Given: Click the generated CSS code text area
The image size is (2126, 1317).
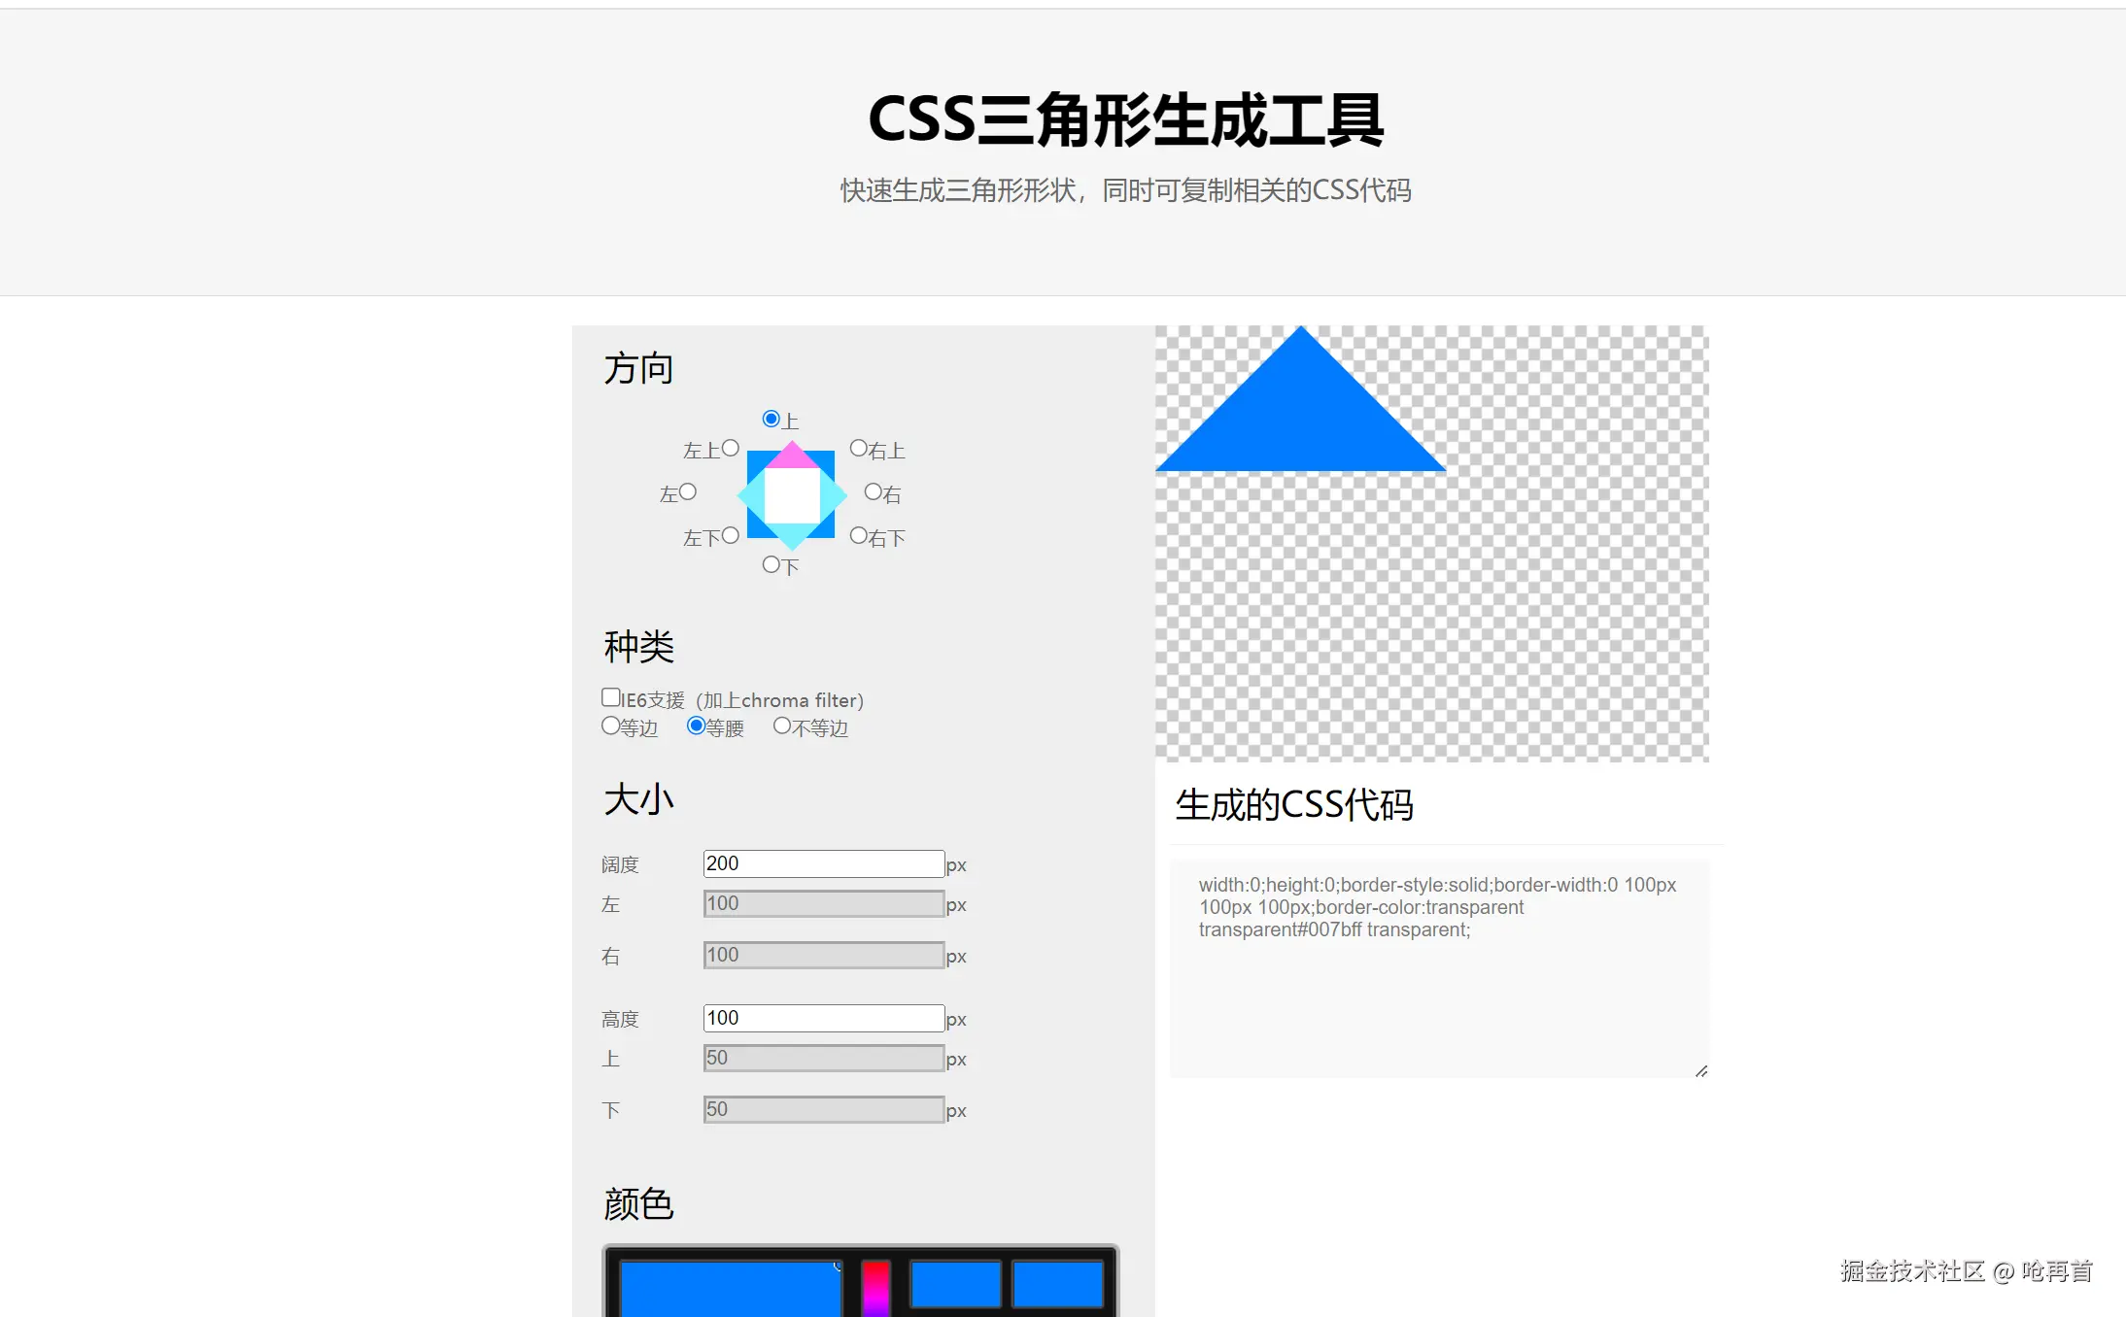Looking at the screenshot, I should coord(1439,968).
